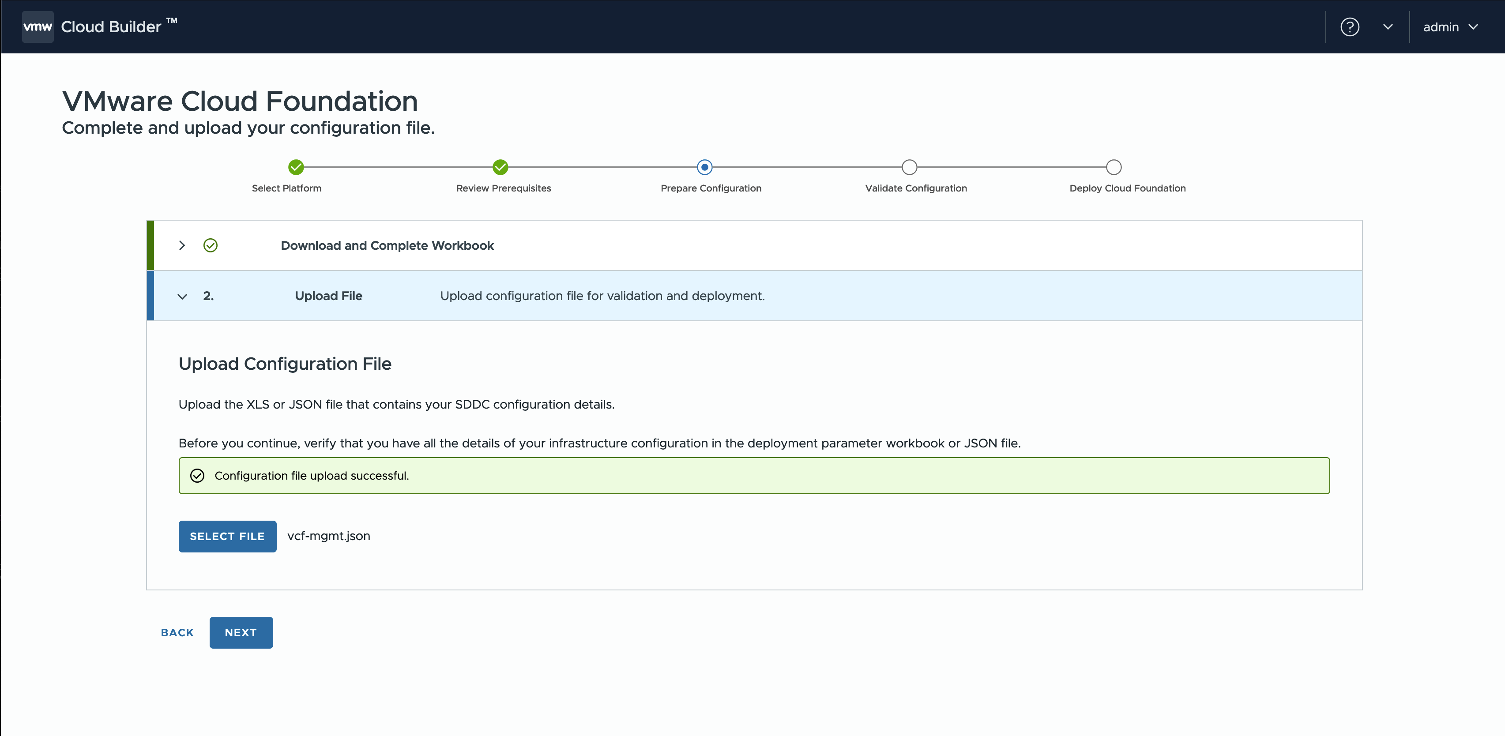Click the Review Prerequisites green checkmark step
This screenshot has height=736, width=1505.
point(500,167)
